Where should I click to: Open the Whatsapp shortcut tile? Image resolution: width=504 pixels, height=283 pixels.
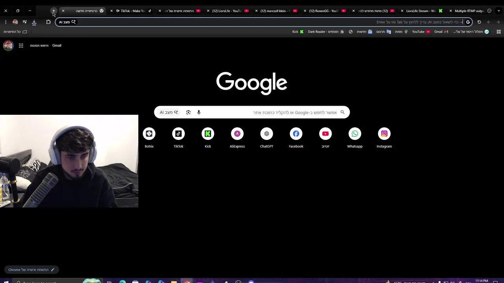click(355, 138)
